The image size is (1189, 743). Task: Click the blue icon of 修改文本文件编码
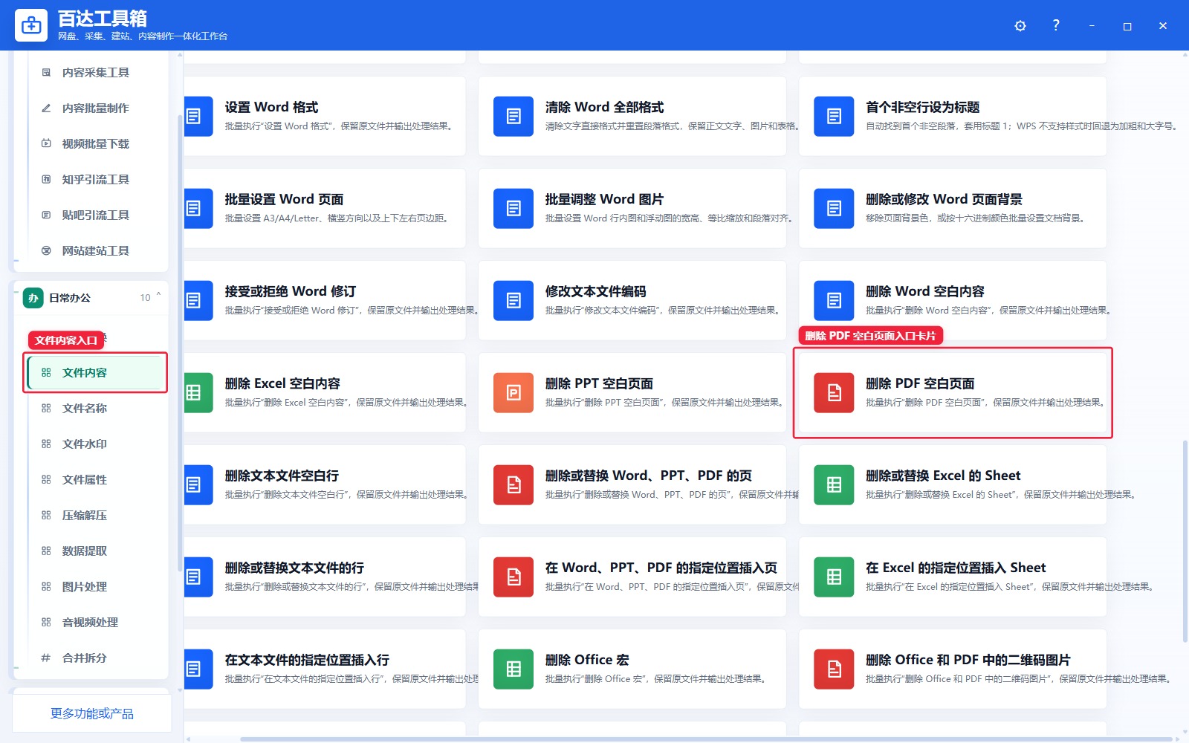click(x=513, y=300)
